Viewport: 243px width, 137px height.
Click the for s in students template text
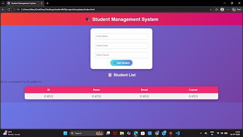[x=21, y=82]
